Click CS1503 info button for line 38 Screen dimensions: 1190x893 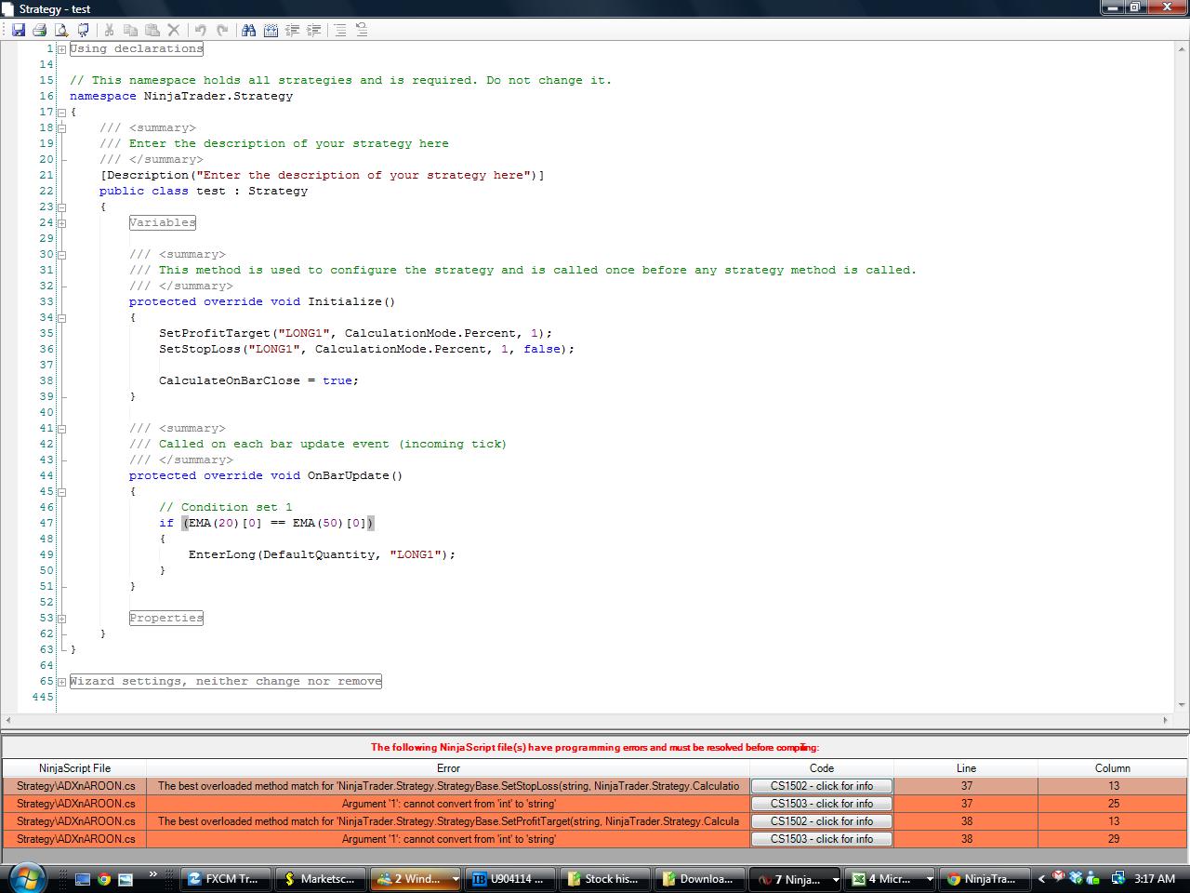pyautogui.click(x=821, y=839)
